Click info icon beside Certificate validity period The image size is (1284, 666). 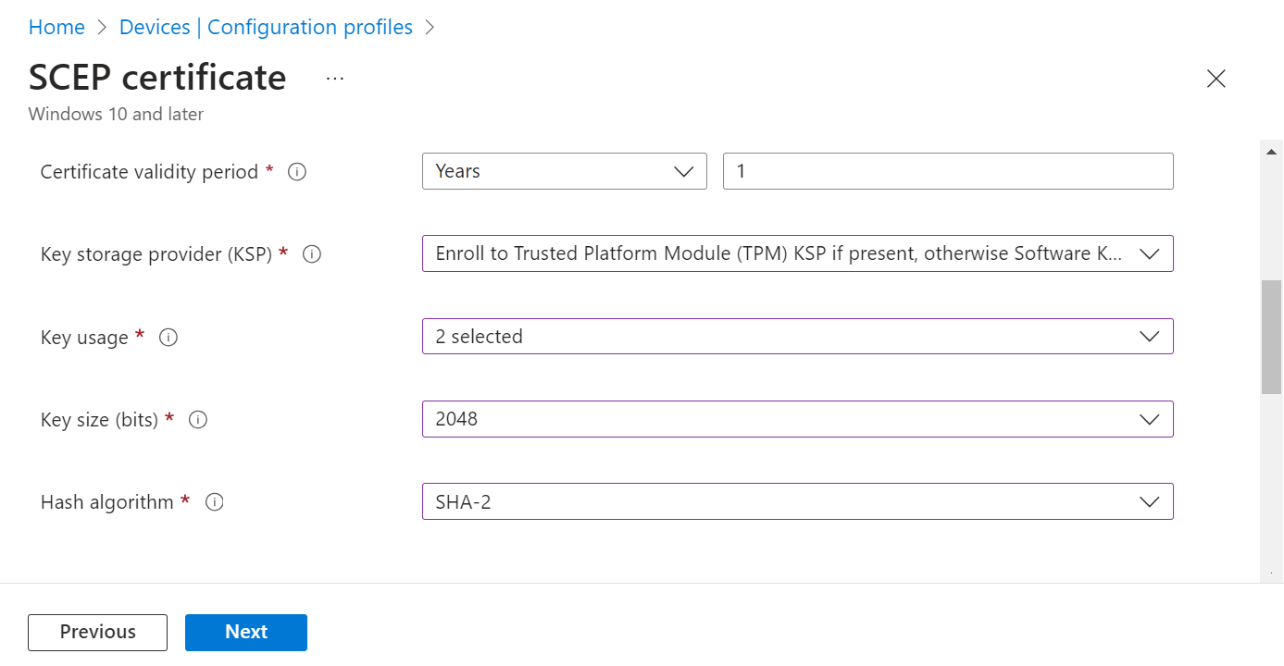[x=297, y=172]
